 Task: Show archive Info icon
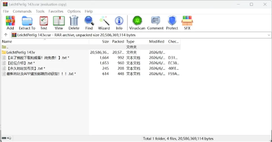point(119,21)
